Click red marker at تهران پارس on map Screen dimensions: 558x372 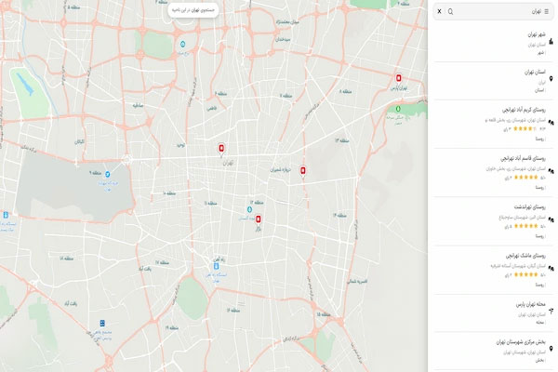(399, 78)
